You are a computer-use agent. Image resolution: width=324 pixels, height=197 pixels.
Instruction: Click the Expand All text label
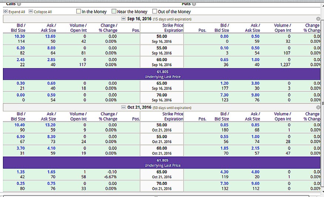pyautogui.click(x=17, y=12)
